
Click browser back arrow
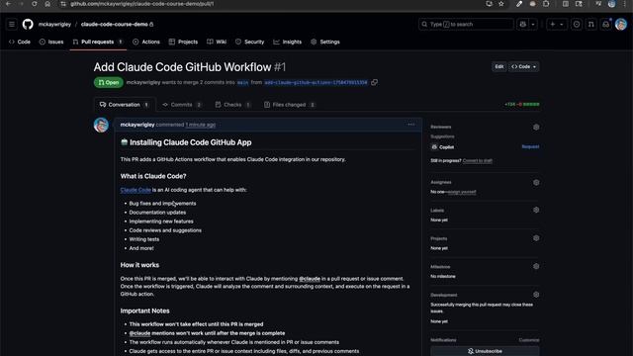tap(8, 4)
